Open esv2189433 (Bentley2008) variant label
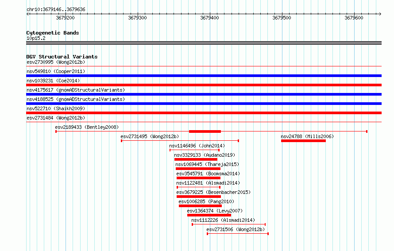 click(x=87, y=127)
